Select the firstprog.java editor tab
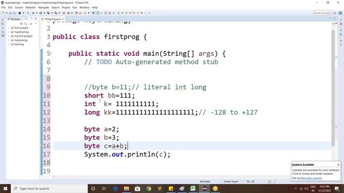 [x=53, y=19]
